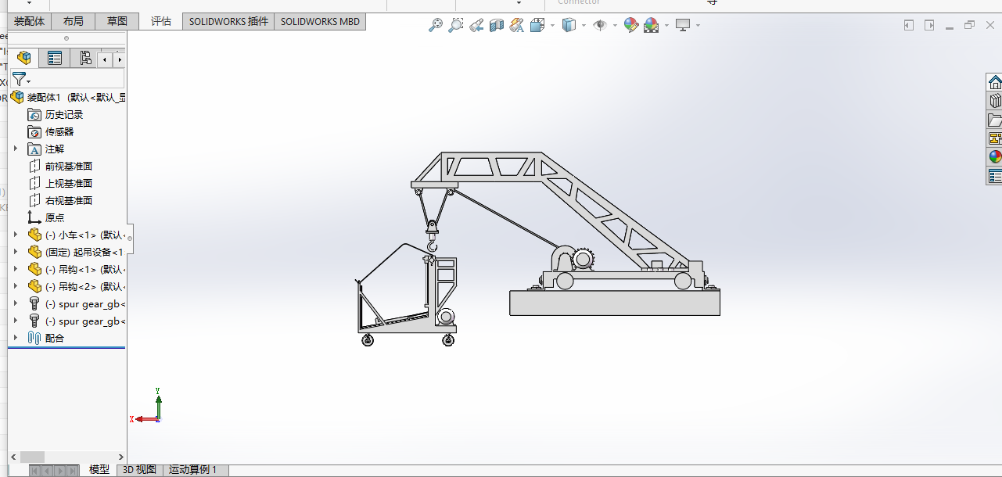Activate the Section View tool

pos(497,25)
